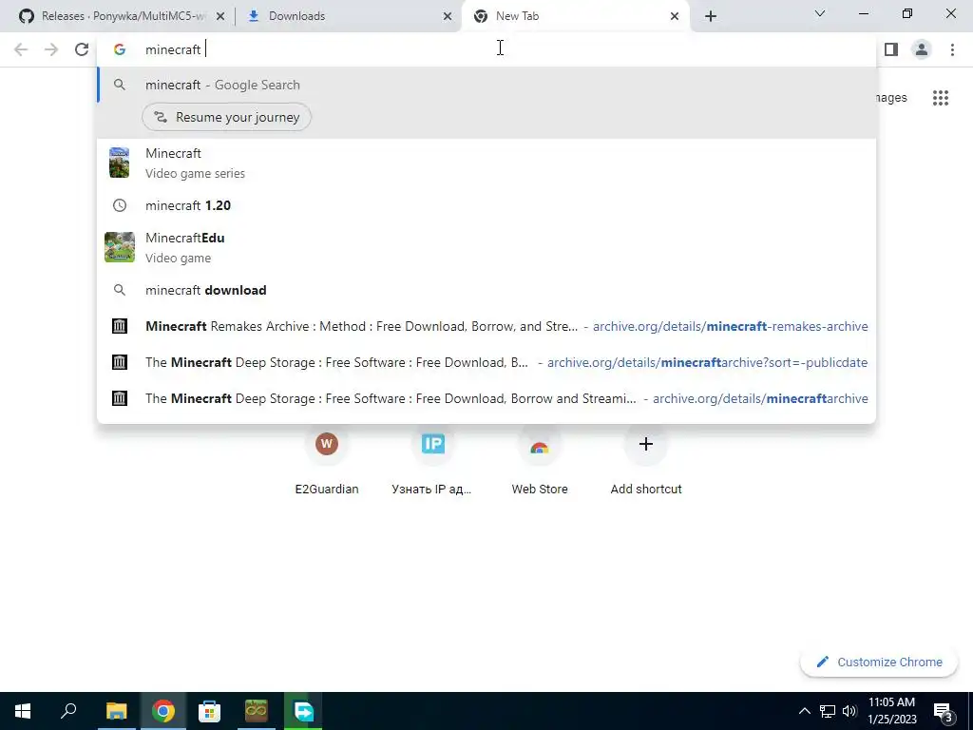
Task: Open Minecraft Remakes Archive suggestion
Action: 486,327
